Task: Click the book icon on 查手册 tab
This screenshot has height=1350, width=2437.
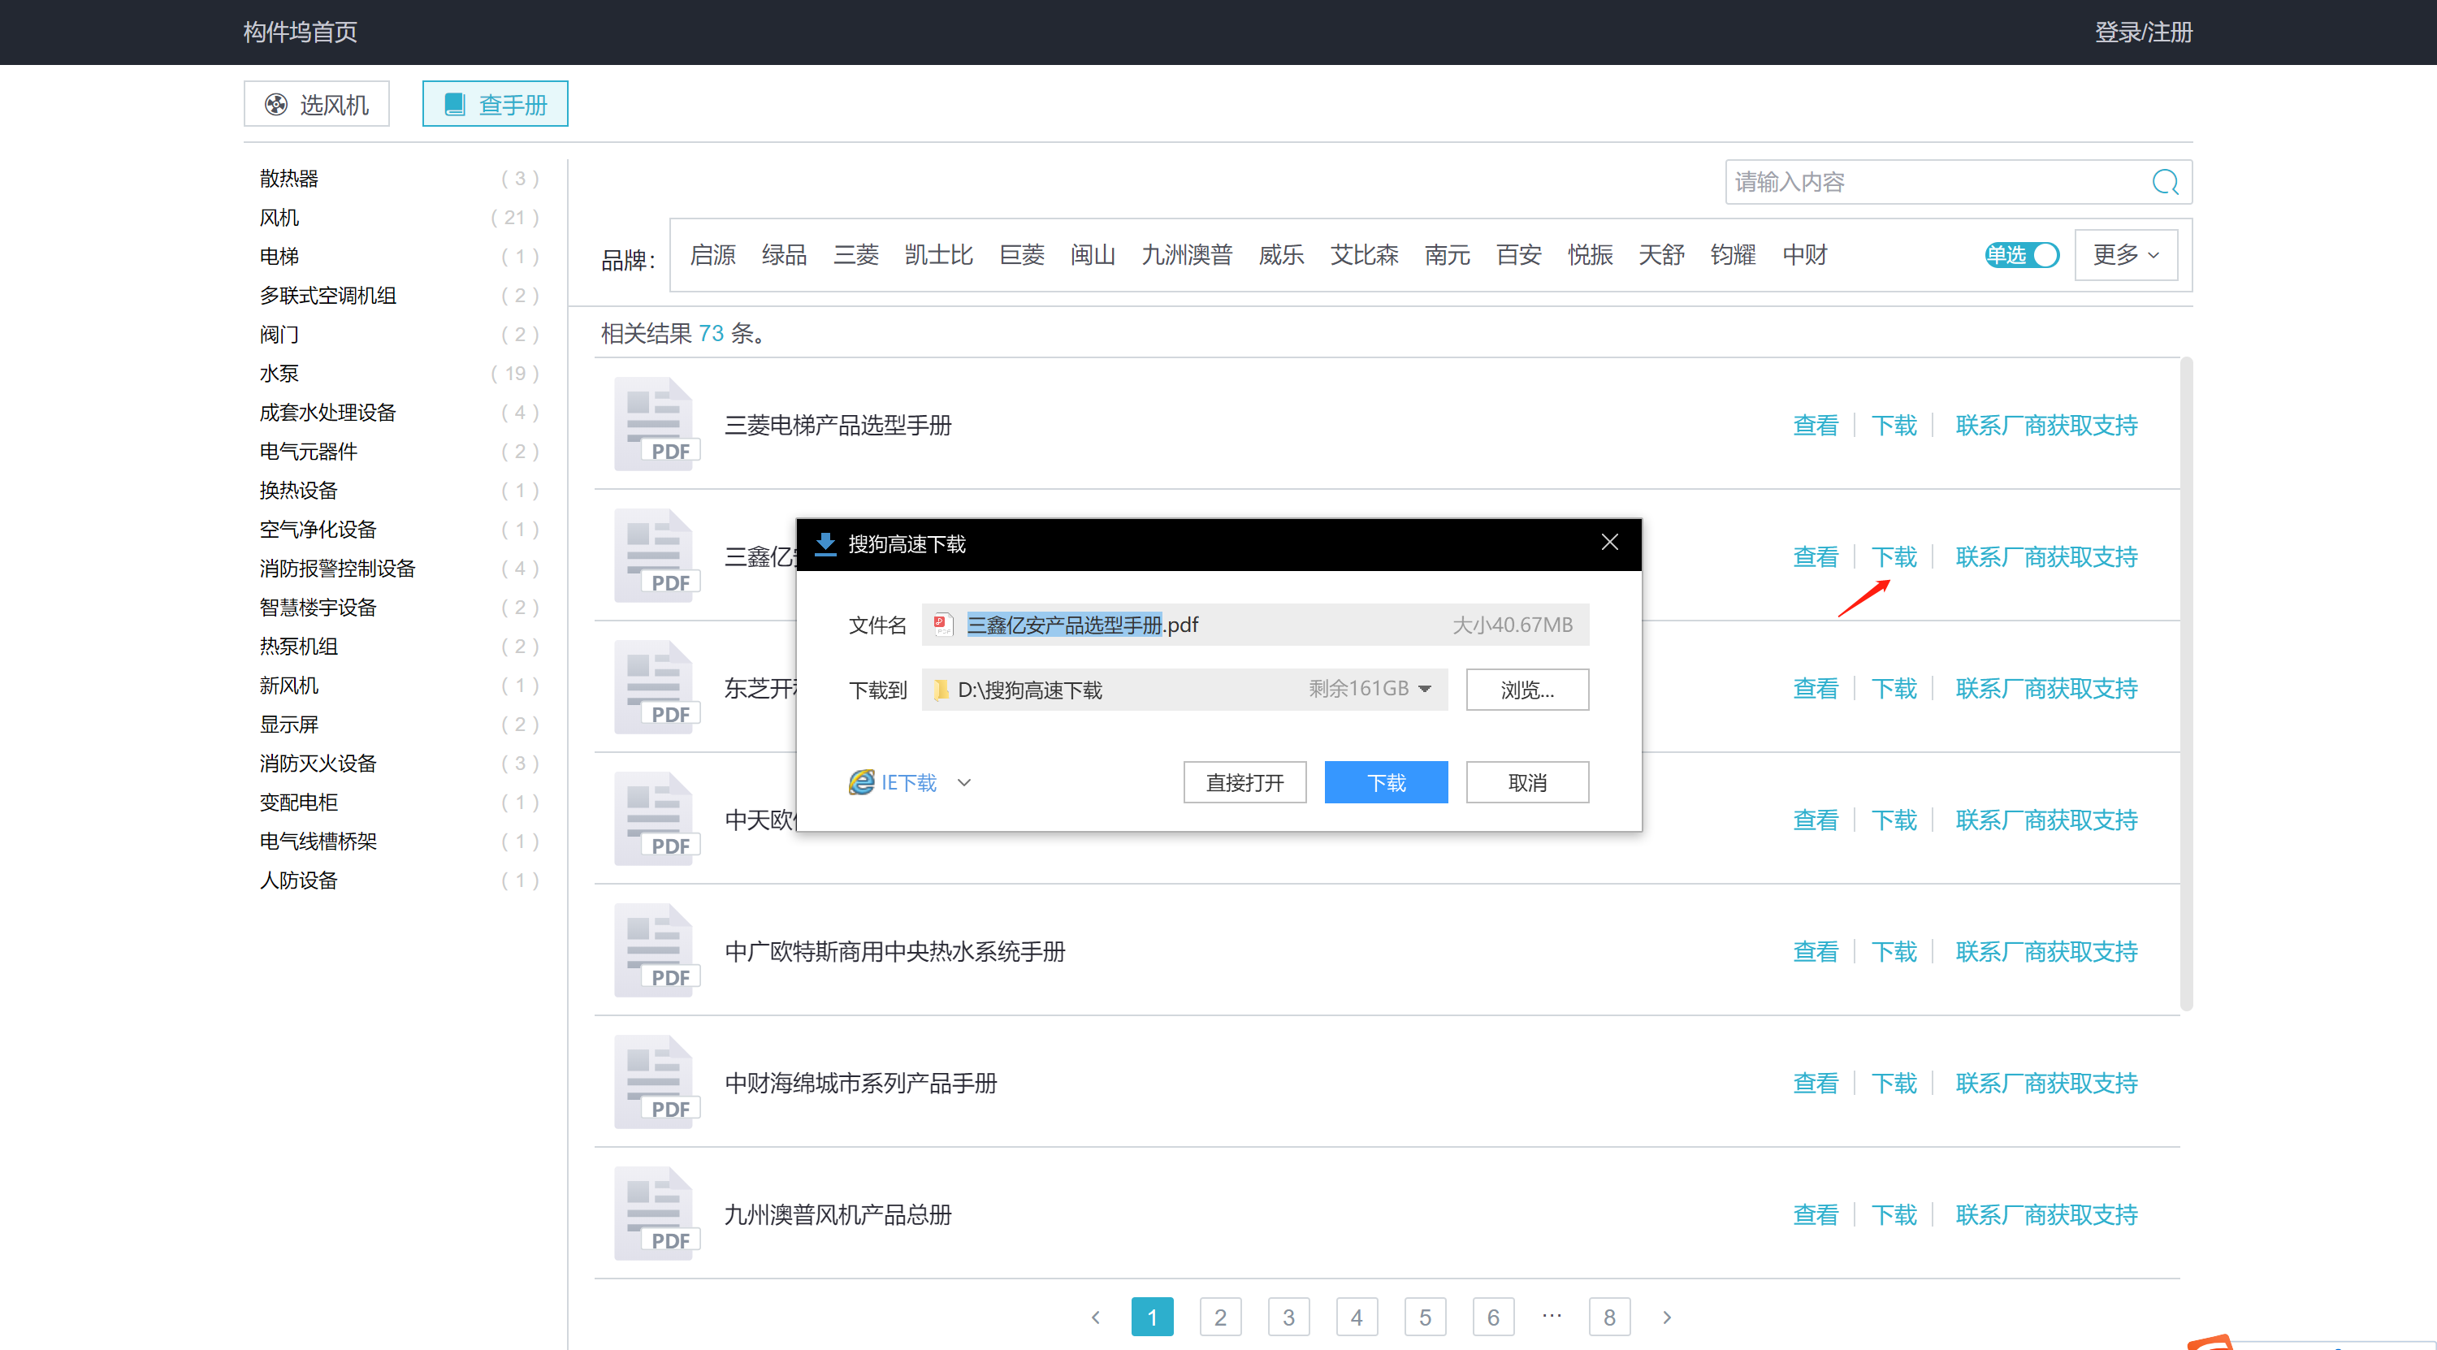Action: click(454, 104)
